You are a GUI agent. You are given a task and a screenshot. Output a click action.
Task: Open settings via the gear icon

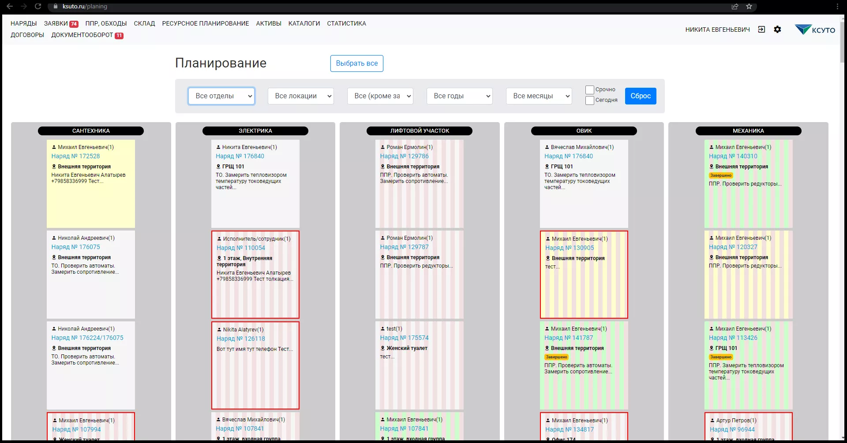click(x=777, y=30)
